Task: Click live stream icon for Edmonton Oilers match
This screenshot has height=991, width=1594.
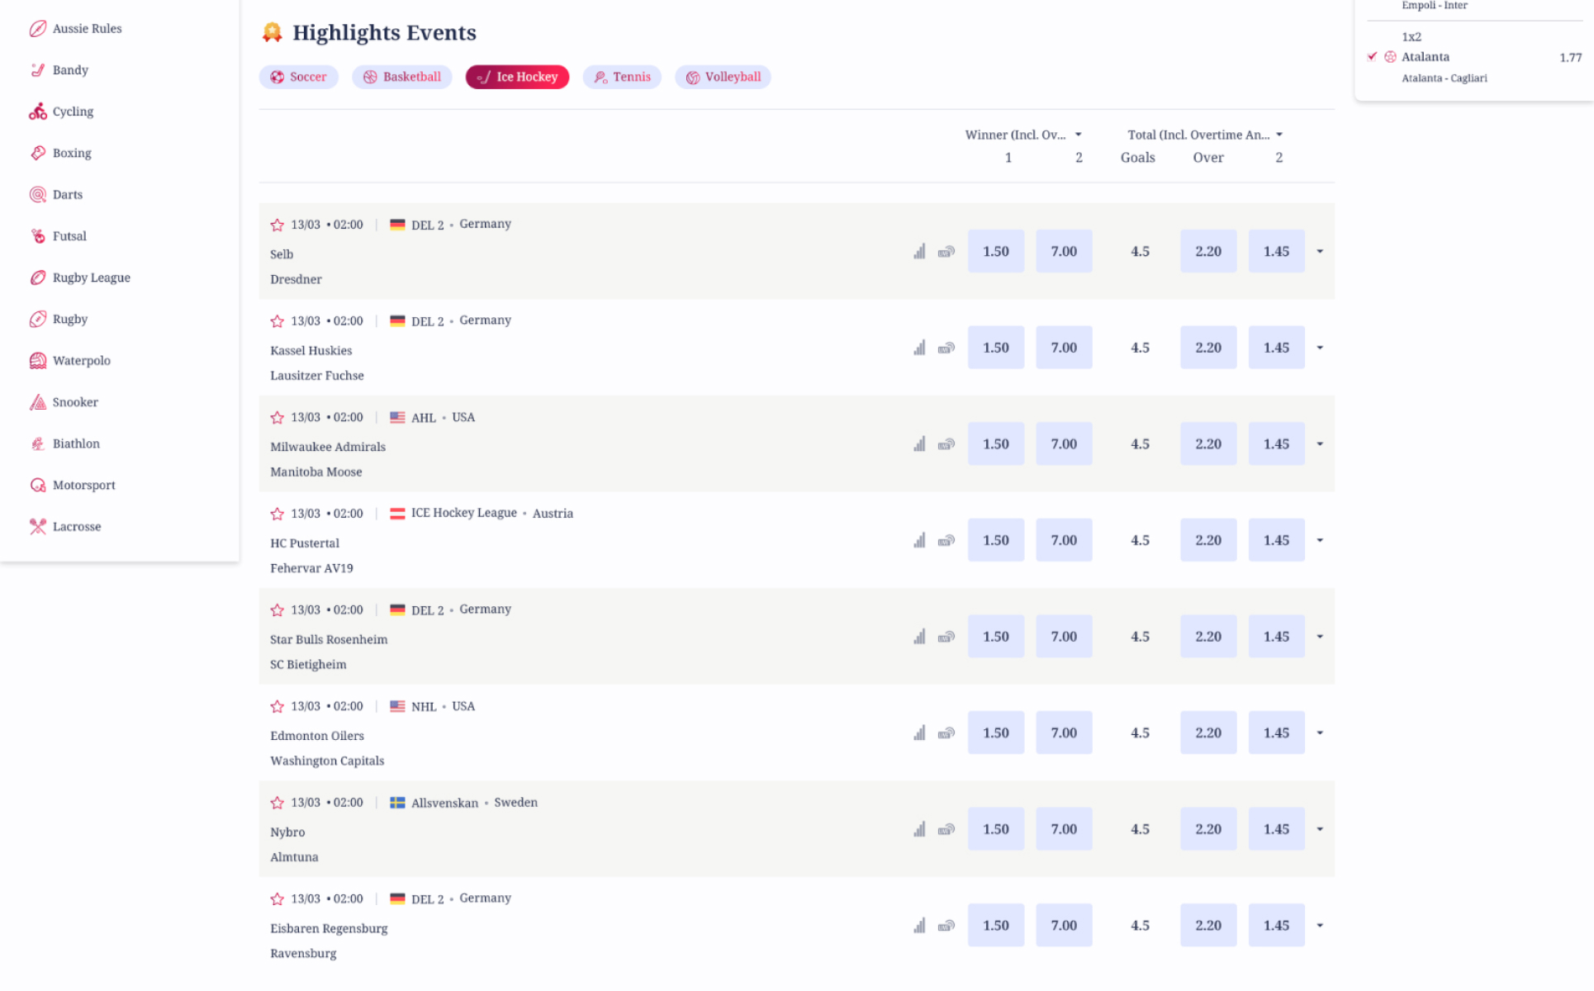Action: click(946, 733)
